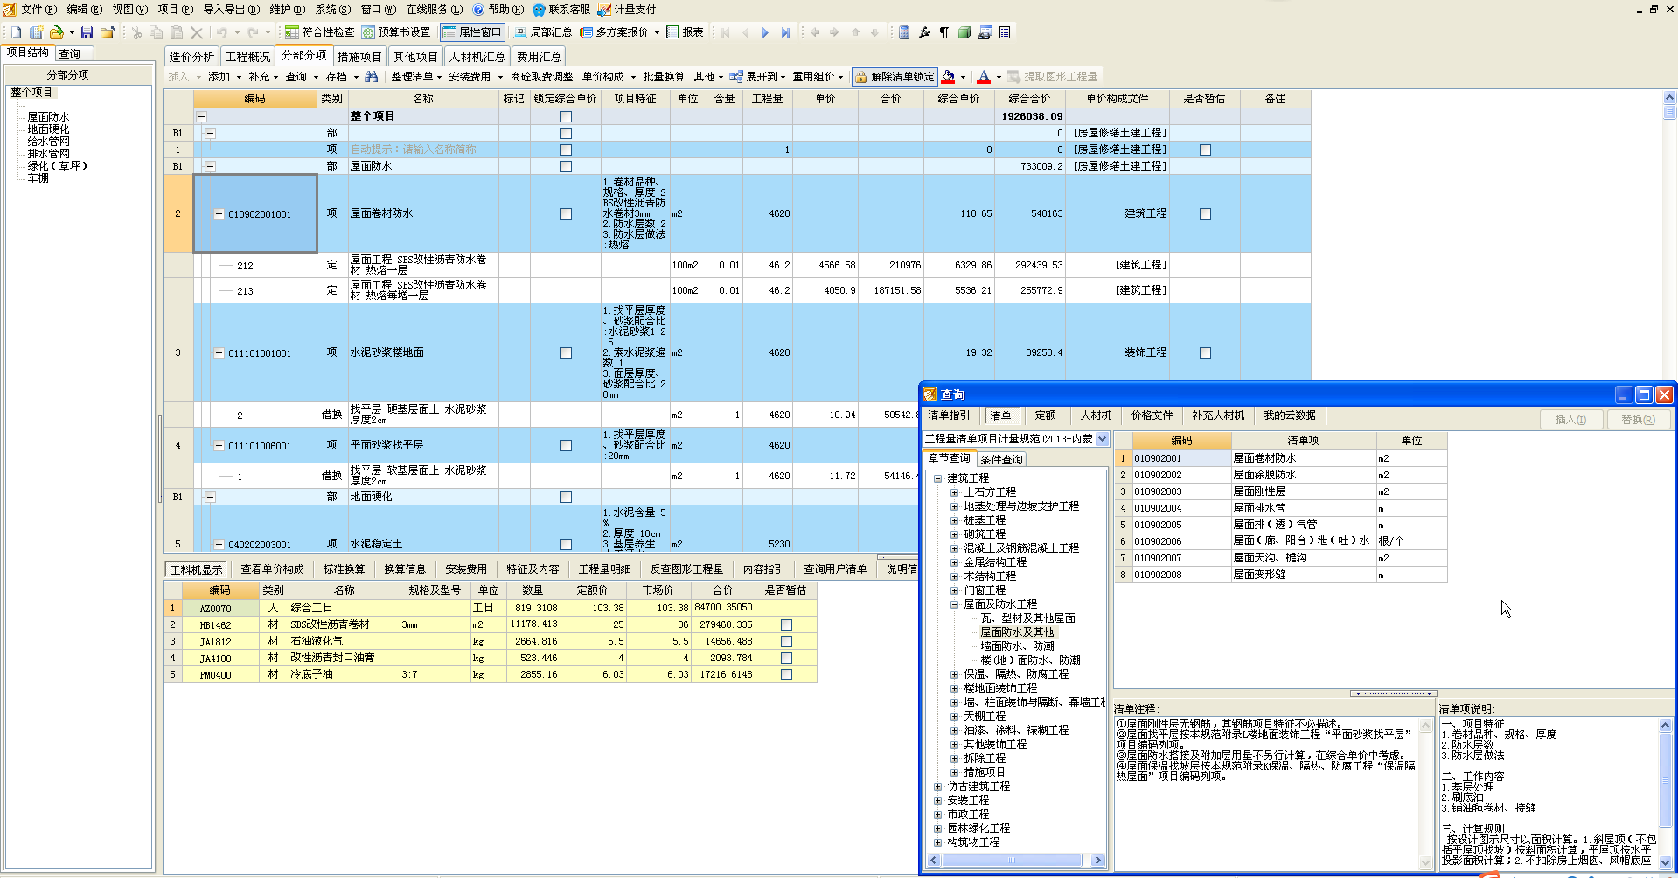Click the blue floppy save icon
Viewport: 1678px width, 878px height.
pyautogui.click(x=87, y=32)
